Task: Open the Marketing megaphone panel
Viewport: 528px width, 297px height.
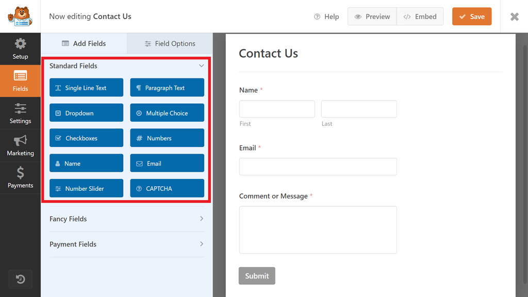Action: (20, 145)
